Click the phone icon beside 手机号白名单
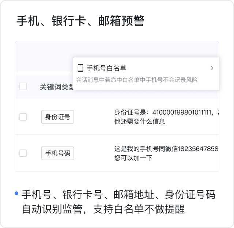234x228 pixels. coord(80,68)
